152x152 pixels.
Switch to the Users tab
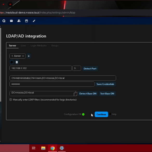(x=23, y=45)
